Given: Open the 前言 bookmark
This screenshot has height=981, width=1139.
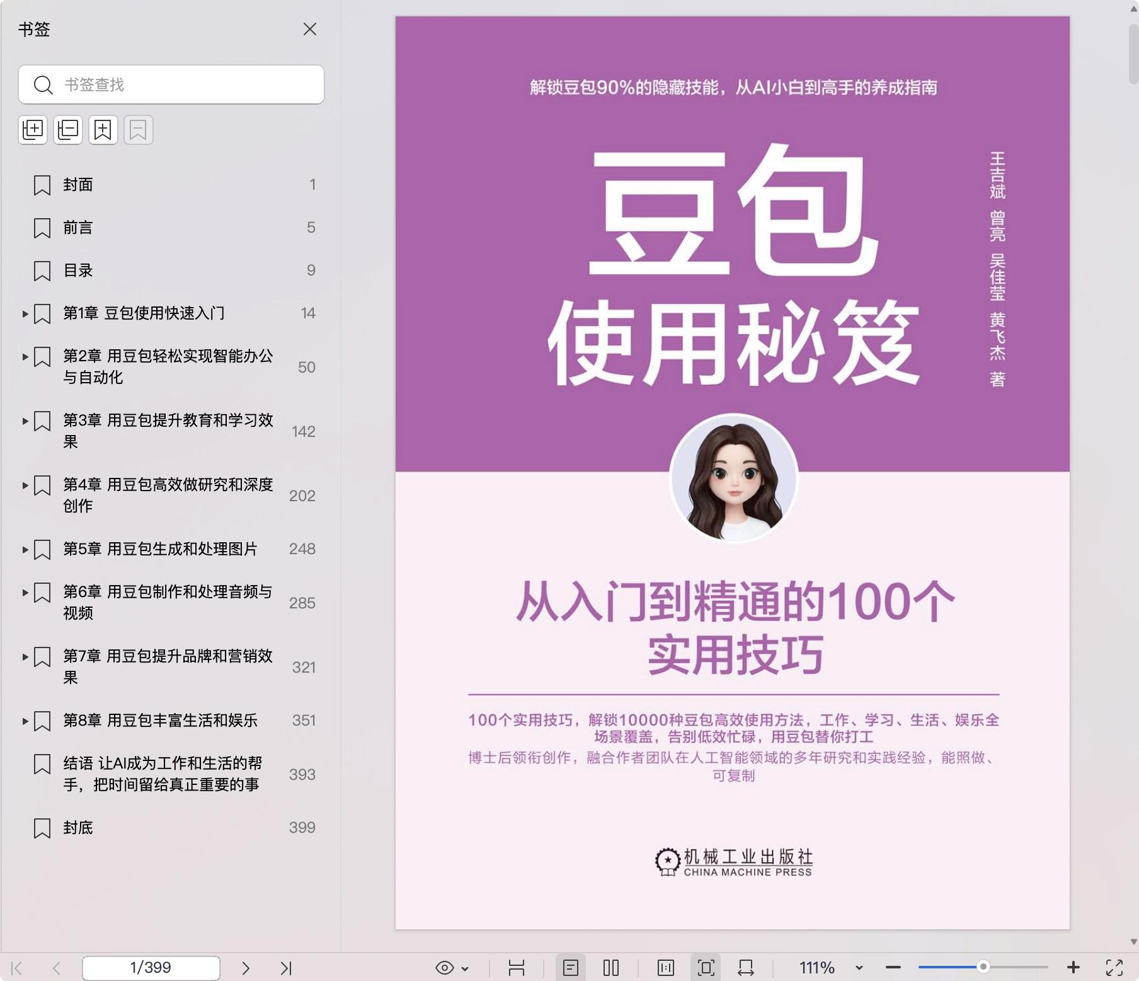Looking at the screenshot, I should click(x=78, y=228).
